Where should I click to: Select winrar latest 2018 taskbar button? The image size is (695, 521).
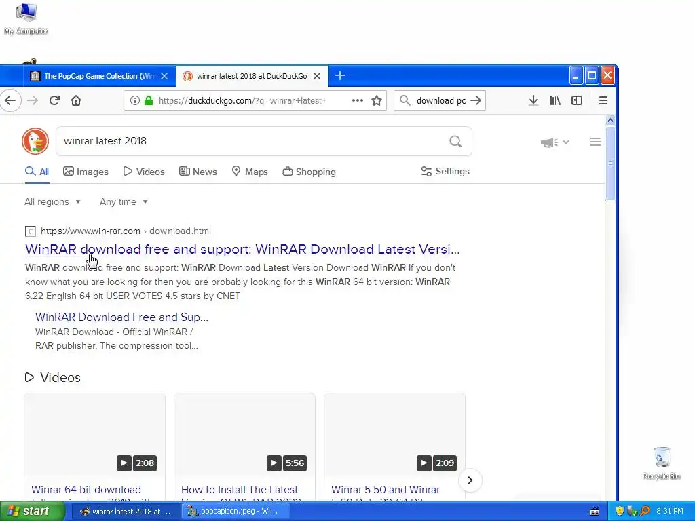[x=125, y=512]
